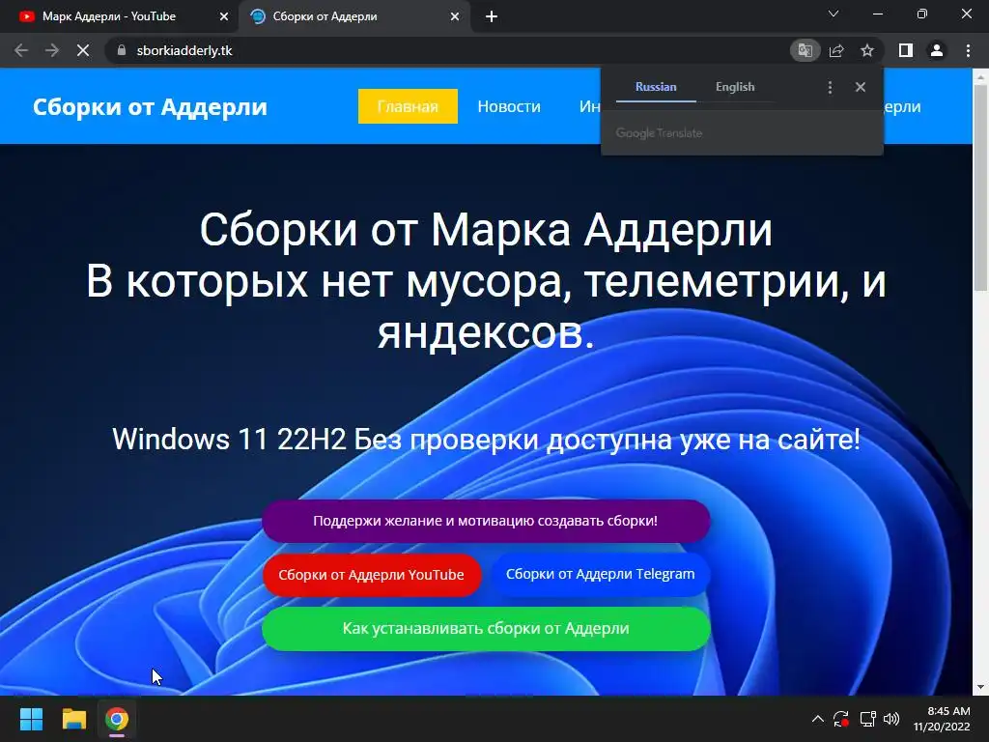Click the page vertical scrollbar thumb

click(980, 186)
